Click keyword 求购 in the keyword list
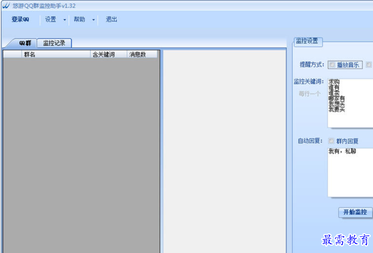The height and width of the screenshot is (253, 373). [334, 82]
